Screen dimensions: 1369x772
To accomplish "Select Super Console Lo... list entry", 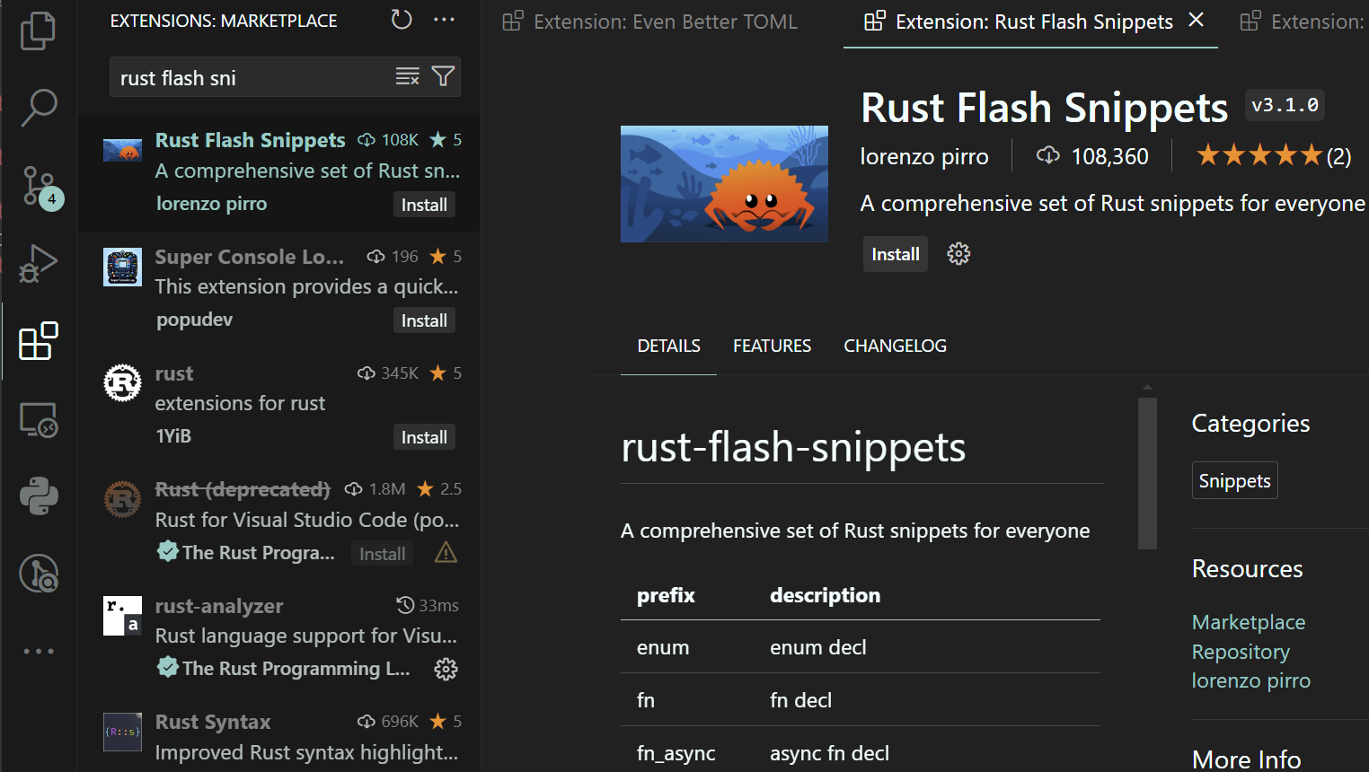I will (278, 289).
